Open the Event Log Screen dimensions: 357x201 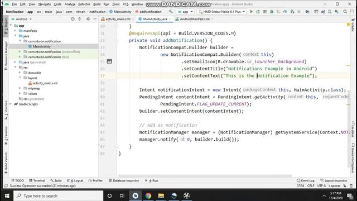click(306, 180)
